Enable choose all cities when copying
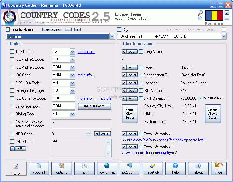This screenshot has height=182, width=233. [224, 29]
